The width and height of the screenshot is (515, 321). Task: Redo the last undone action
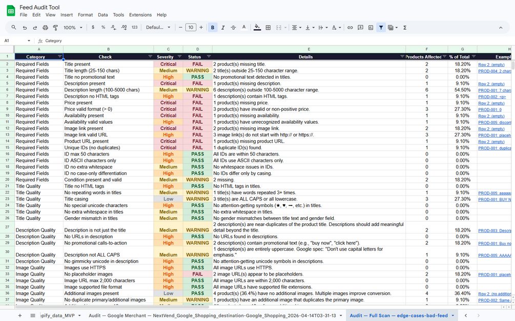pyautogui.click(x=35, y=28)
